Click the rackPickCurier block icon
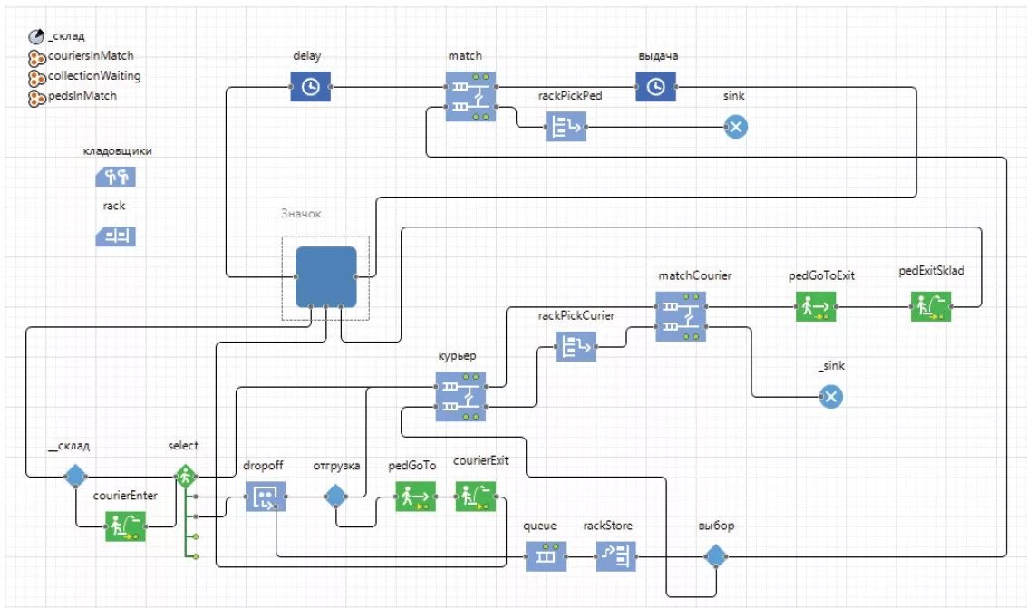1027x608 pixels. pos(576,346)
